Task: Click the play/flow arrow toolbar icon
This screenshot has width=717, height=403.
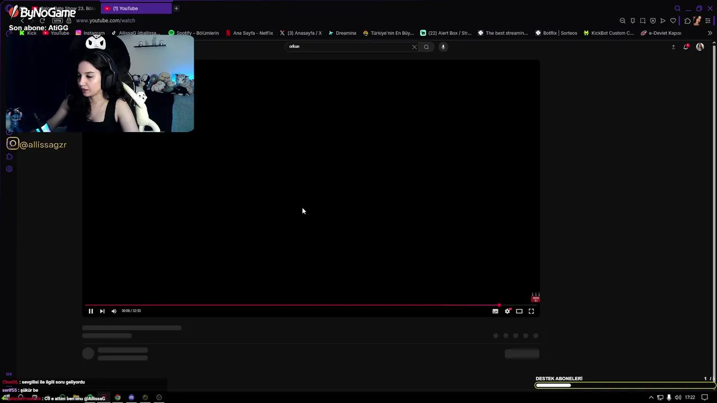Action: (x=663, y=21)
